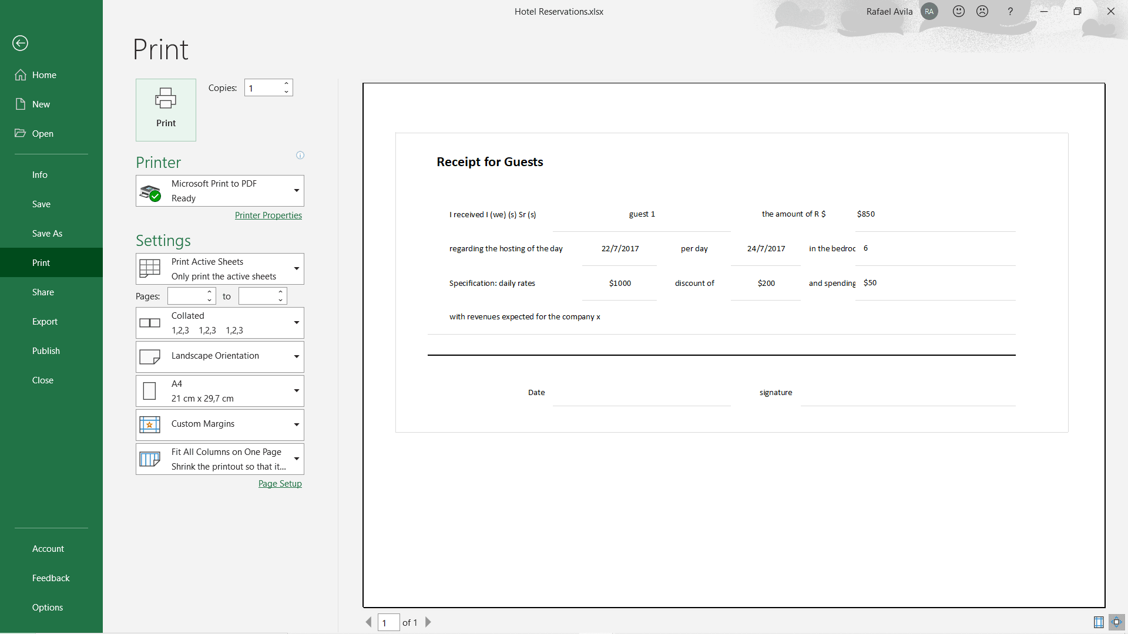Toggle Show Margins in preview corner
The width and height of the screenshot is (1128, 634).
pos(1099,622)
